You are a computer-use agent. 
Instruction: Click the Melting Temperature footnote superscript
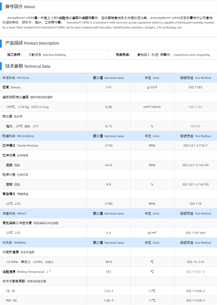coord(50,271)
